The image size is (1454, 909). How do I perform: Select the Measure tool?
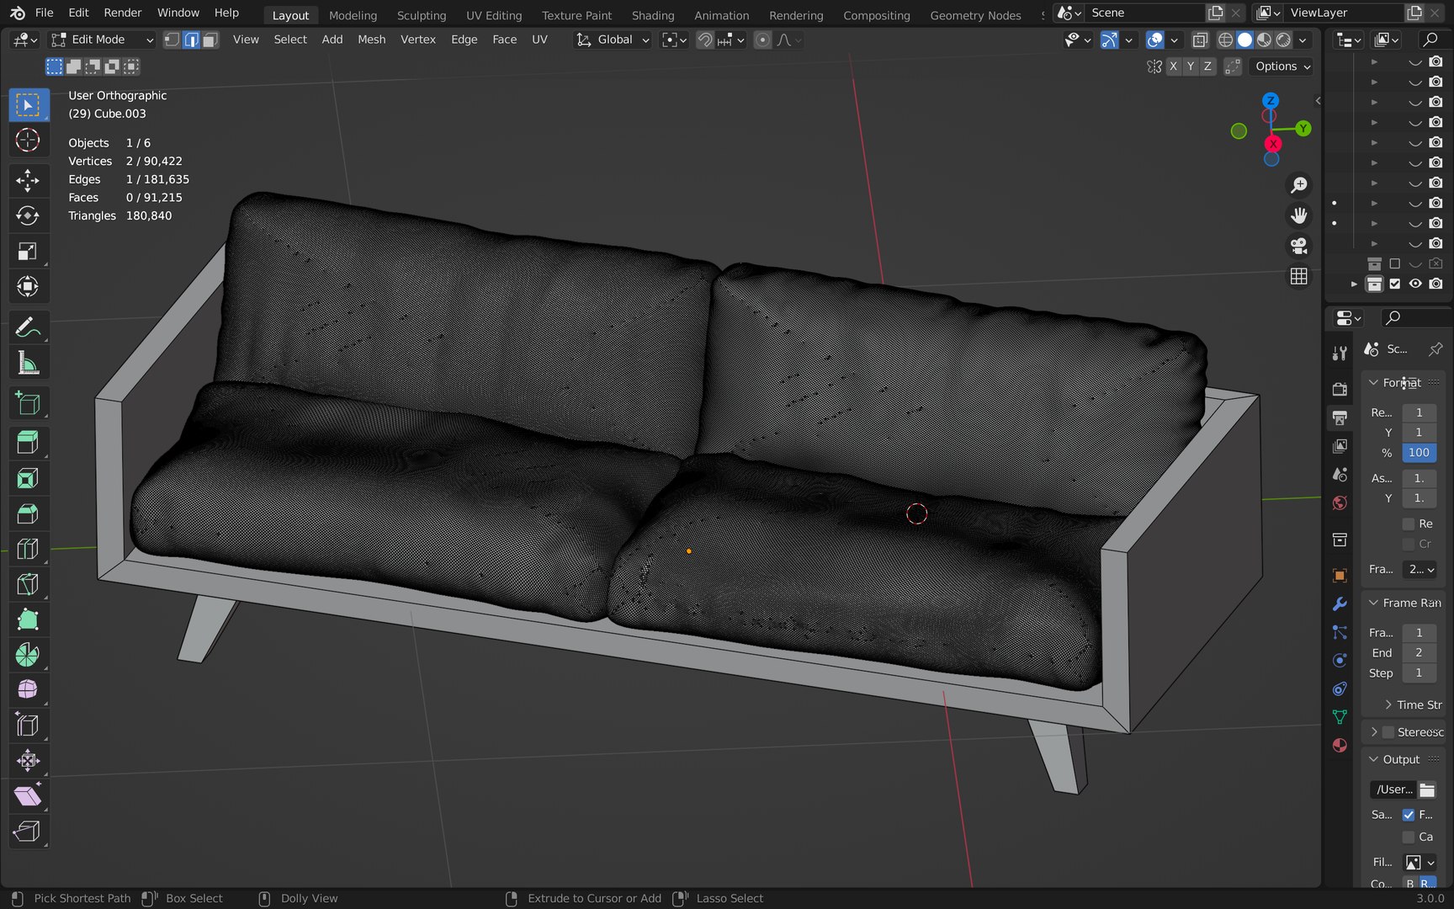pos(28,363)
